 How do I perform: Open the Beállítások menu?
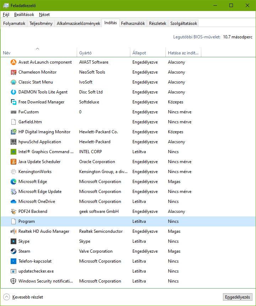[x=24, y=15]
